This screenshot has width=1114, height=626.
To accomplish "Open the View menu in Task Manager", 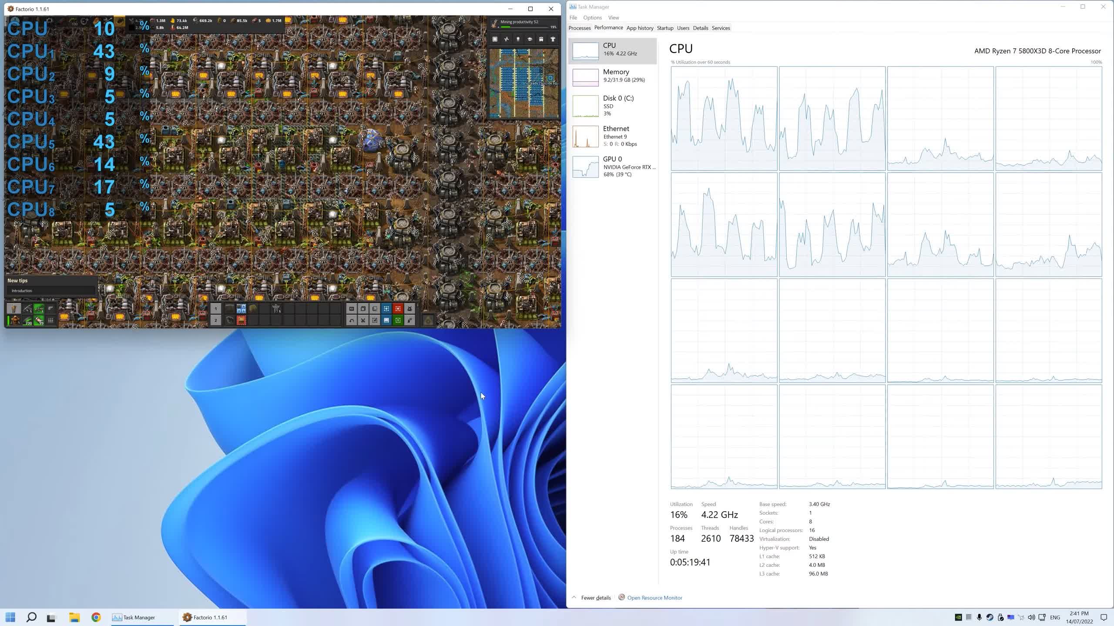I will point(614,17).
